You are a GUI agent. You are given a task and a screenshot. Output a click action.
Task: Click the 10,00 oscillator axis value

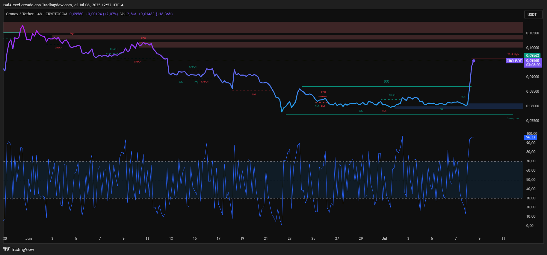pos(531,216)
